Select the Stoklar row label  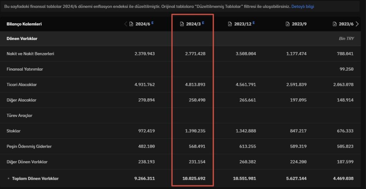14,131
